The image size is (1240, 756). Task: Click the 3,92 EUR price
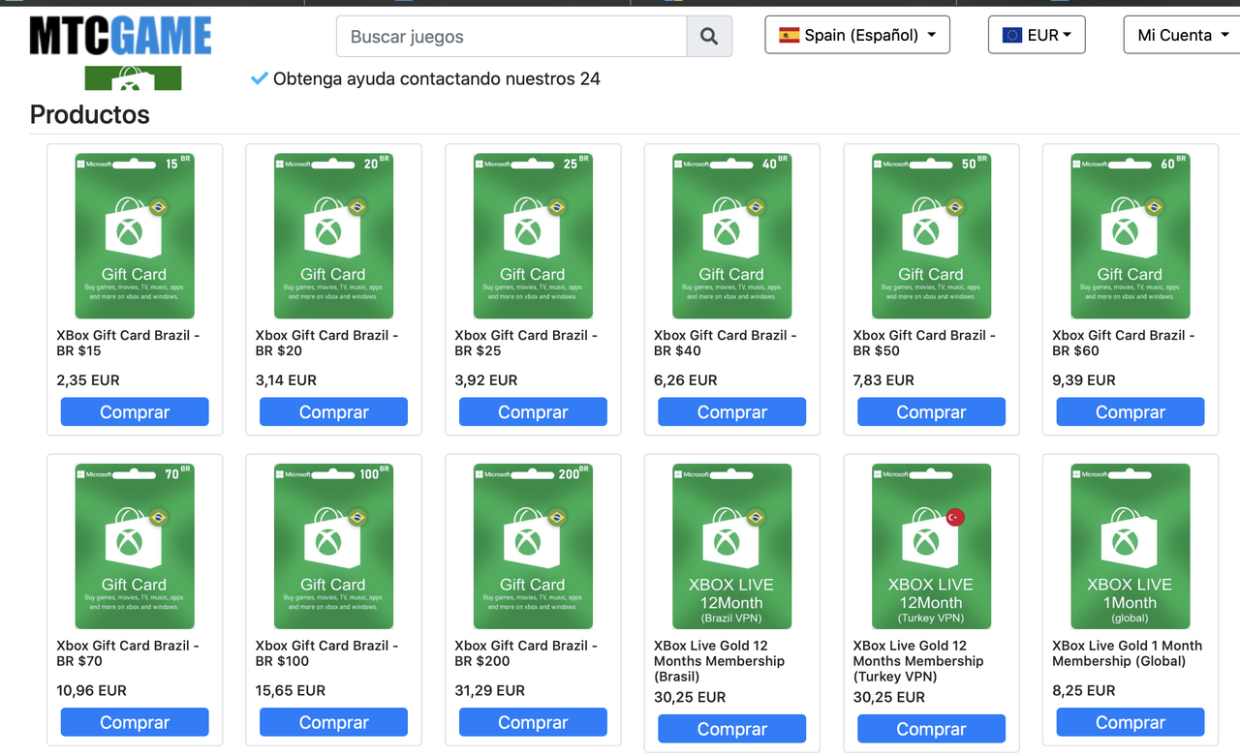click(x=486, y=380)
